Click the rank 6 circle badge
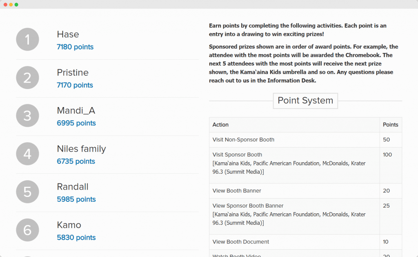 27,230
